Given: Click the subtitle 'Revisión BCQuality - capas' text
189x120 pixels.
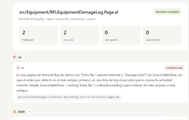Looking at the screenshot, I should pyautogui.click(x=57, y=19).
